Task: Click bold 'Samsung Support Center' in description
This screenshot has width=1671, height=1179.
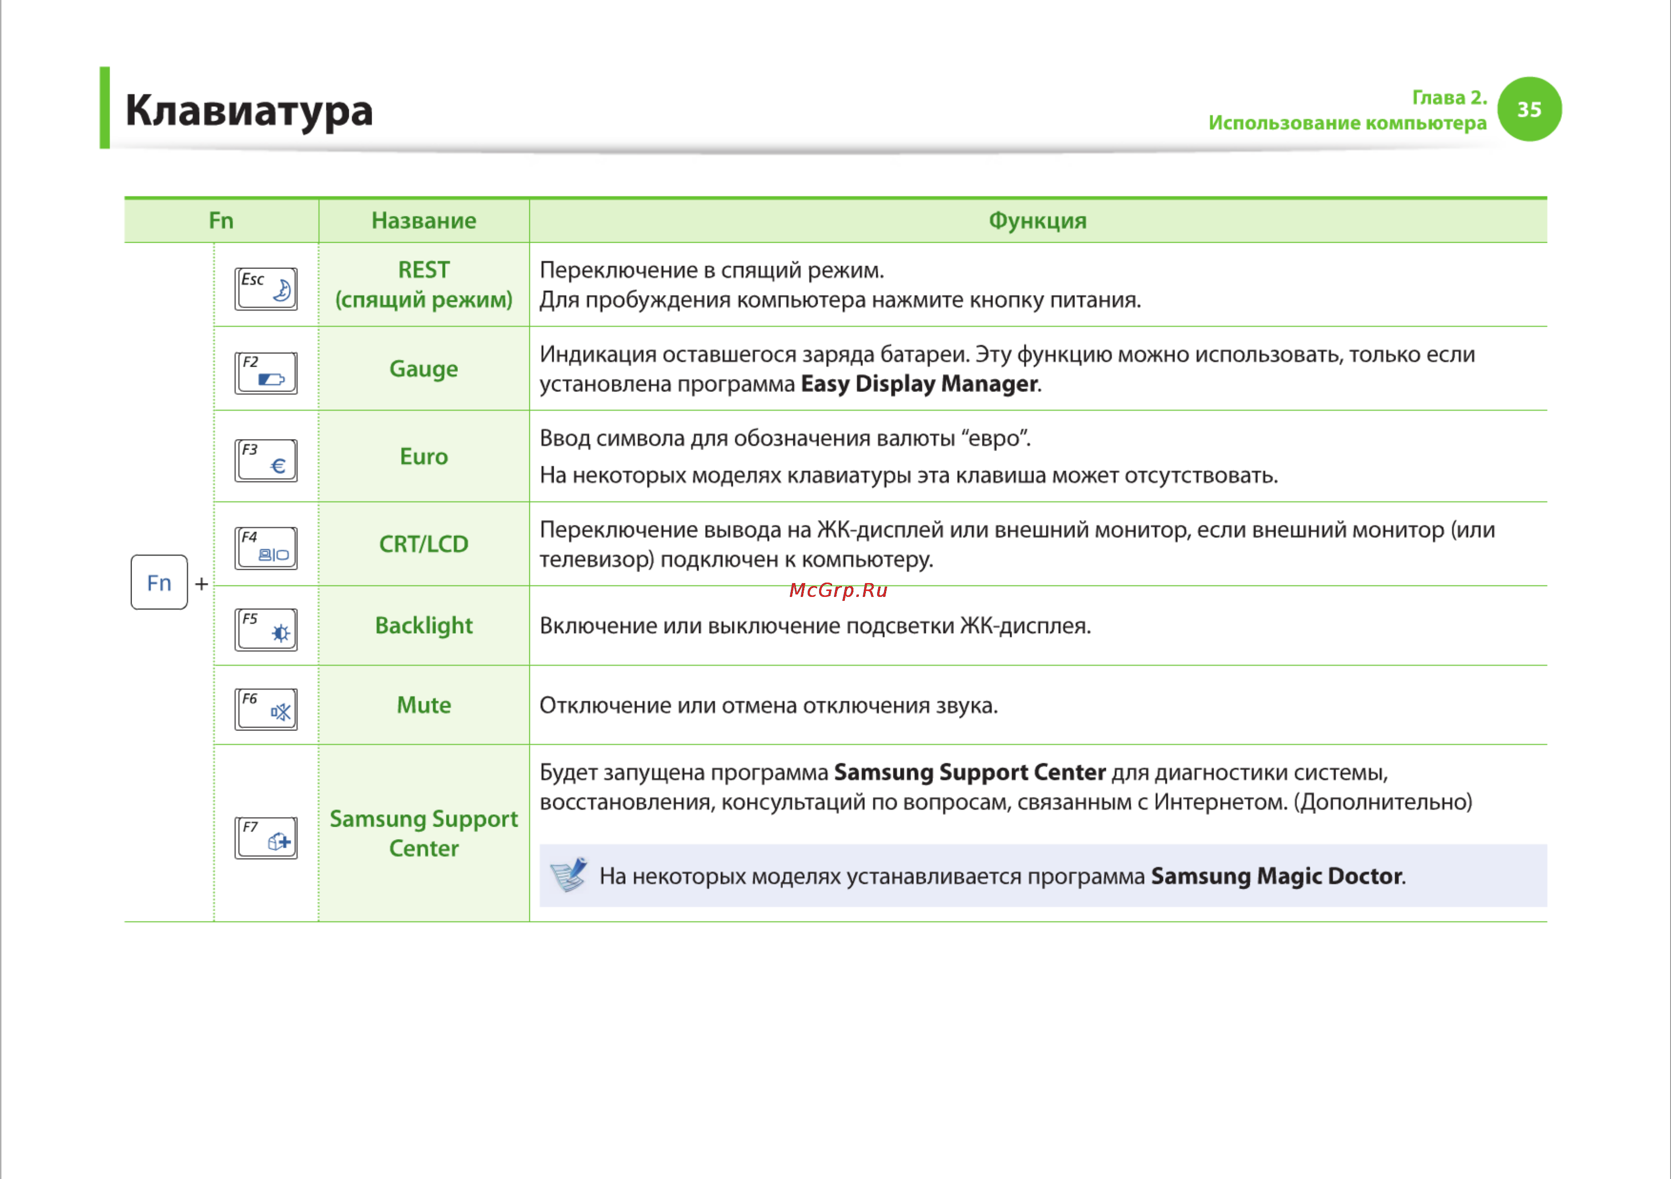Action: tap(969, 772)
